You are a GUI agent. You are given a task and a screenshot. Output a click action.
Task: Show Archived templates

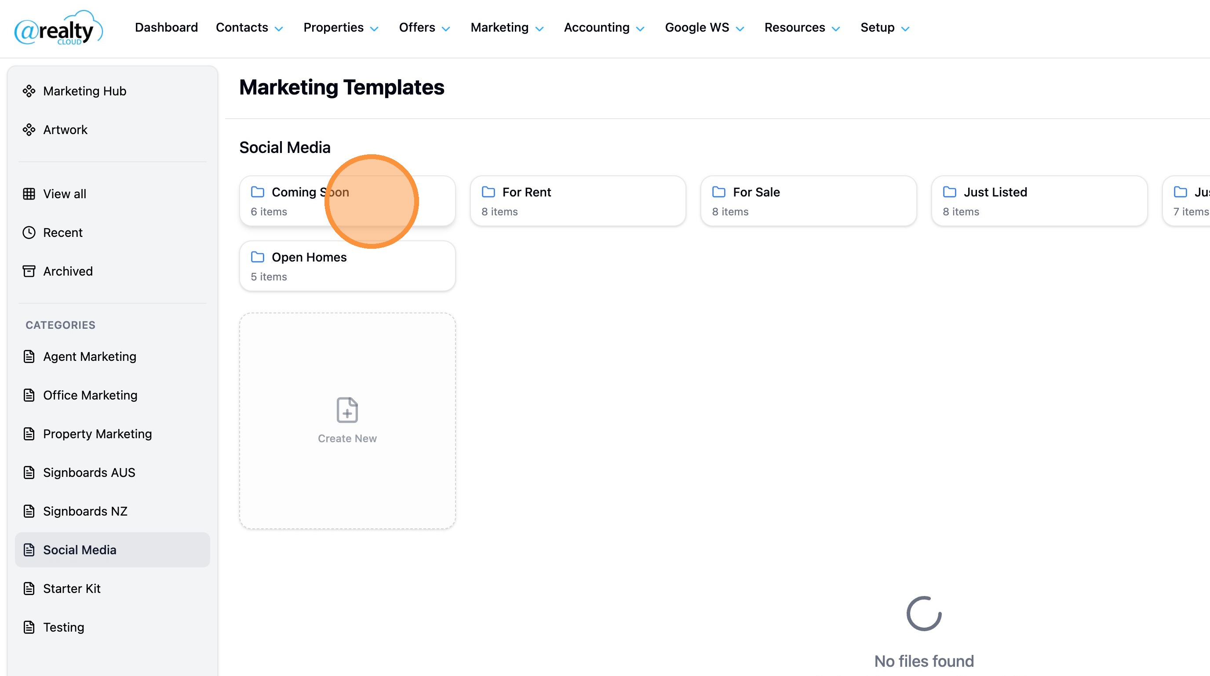click(112, 271)
